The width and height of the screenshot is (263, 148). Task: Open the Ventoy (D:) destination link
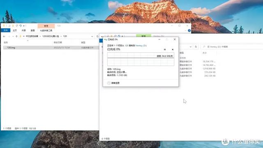(141, 46)
